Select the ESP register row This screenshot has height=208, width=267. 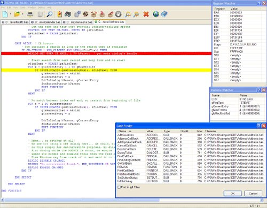pyautogui.click(x=239, y=37)
